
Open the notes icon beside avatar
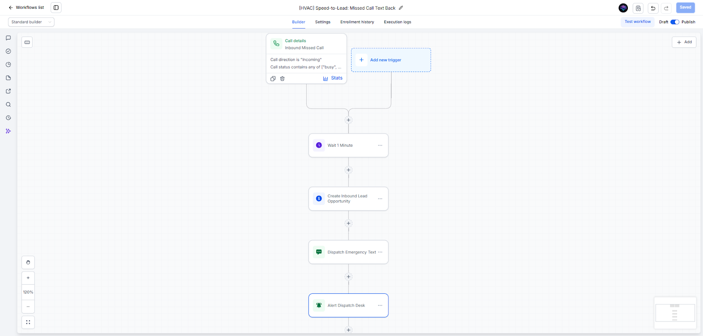(x=638, y=8)
